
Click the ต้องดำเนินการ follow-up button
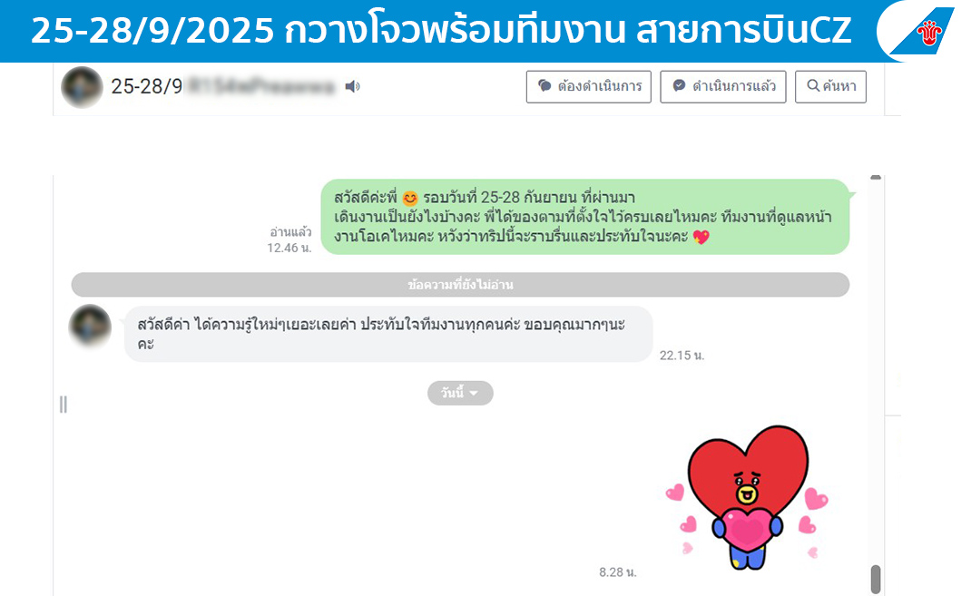click(588, 87)
